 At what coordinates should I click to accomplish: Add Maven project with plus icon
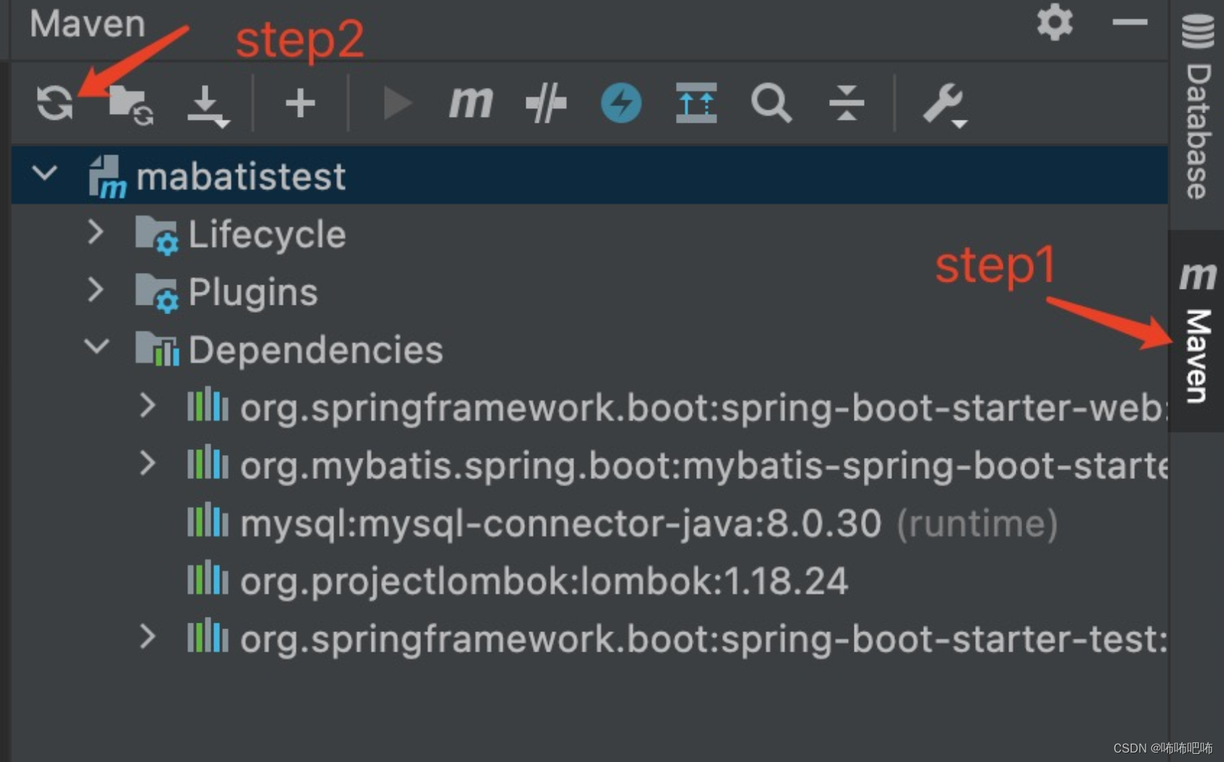[300, 103]
